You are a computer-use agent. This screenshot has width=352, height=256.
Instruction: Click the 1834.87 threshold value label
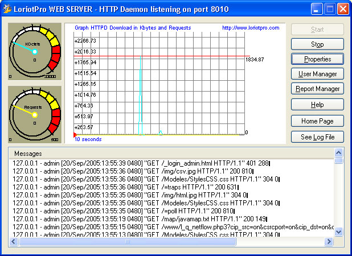point(255,59)
